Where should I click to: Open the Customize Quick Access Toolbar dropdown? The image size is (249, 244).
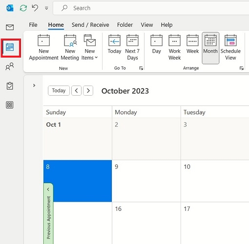46,8
